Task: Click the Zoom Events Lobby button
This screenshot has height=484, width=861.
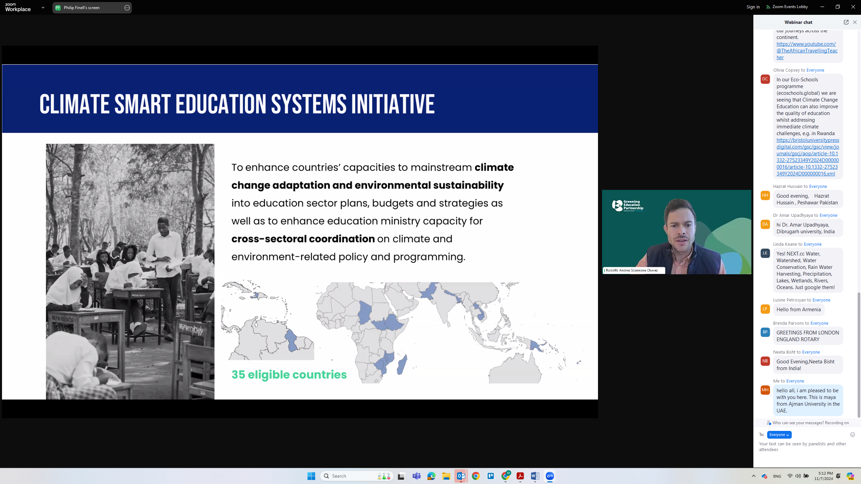Action: pyautogui.click(x=787, y=7)
